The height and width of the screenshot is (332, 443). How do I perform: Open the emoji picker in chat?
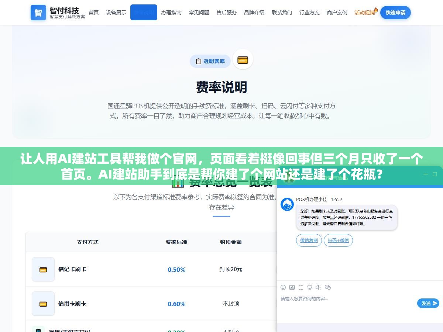pos(283,287)
